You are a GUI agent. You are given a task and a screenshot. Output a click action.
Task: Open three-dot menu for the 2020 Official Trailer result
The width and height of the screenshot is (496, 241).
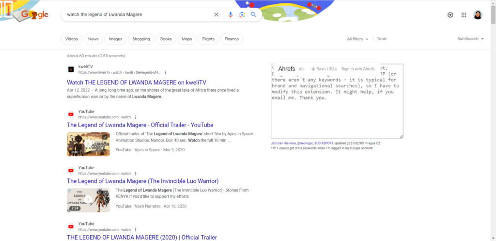136,229
